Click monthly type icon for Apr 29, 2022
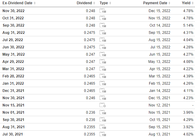This screenshot has height=137, width=195. pos(103,61)
